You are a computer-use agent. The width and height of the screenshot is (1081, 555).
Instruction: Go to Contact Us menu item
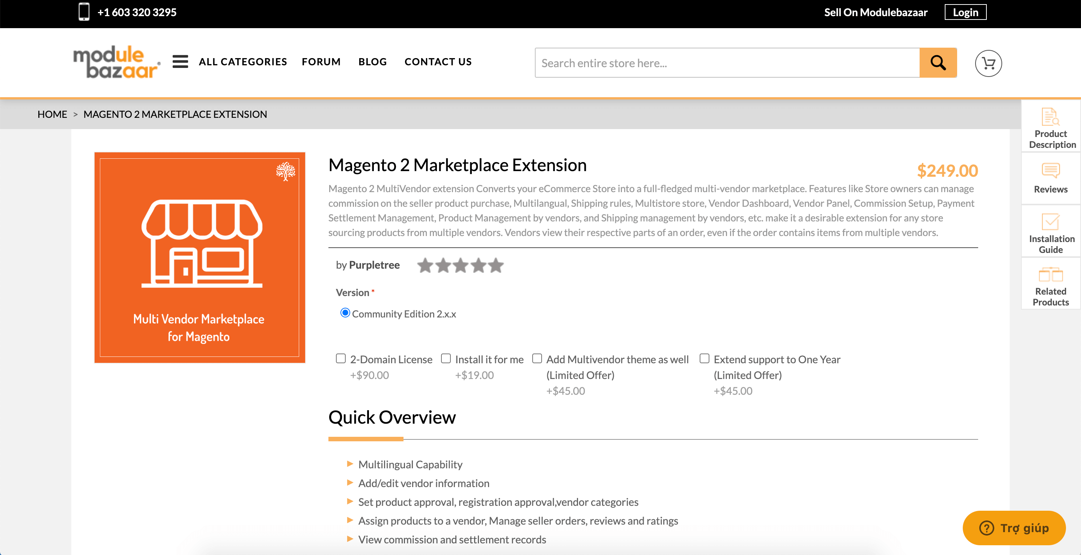pos(438,62)
